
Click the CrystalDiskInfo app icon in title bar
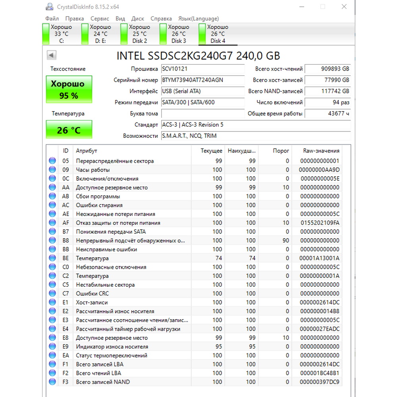coord(49,7)
